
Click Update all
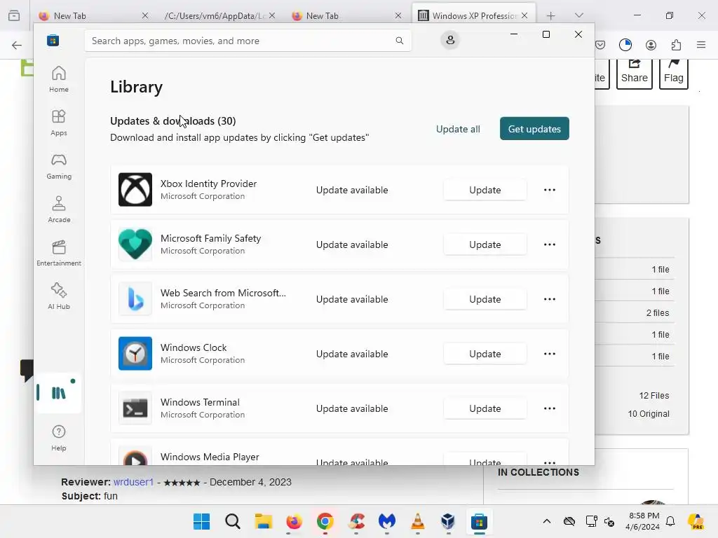pos(458,129)
